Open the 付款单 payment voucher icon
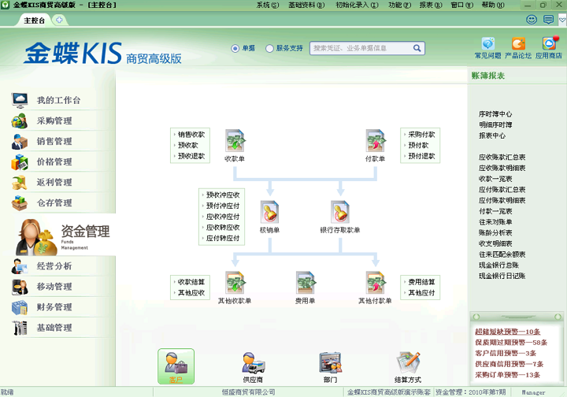The width and height of the screenshot is (567, 397). [x=375, y=142]
